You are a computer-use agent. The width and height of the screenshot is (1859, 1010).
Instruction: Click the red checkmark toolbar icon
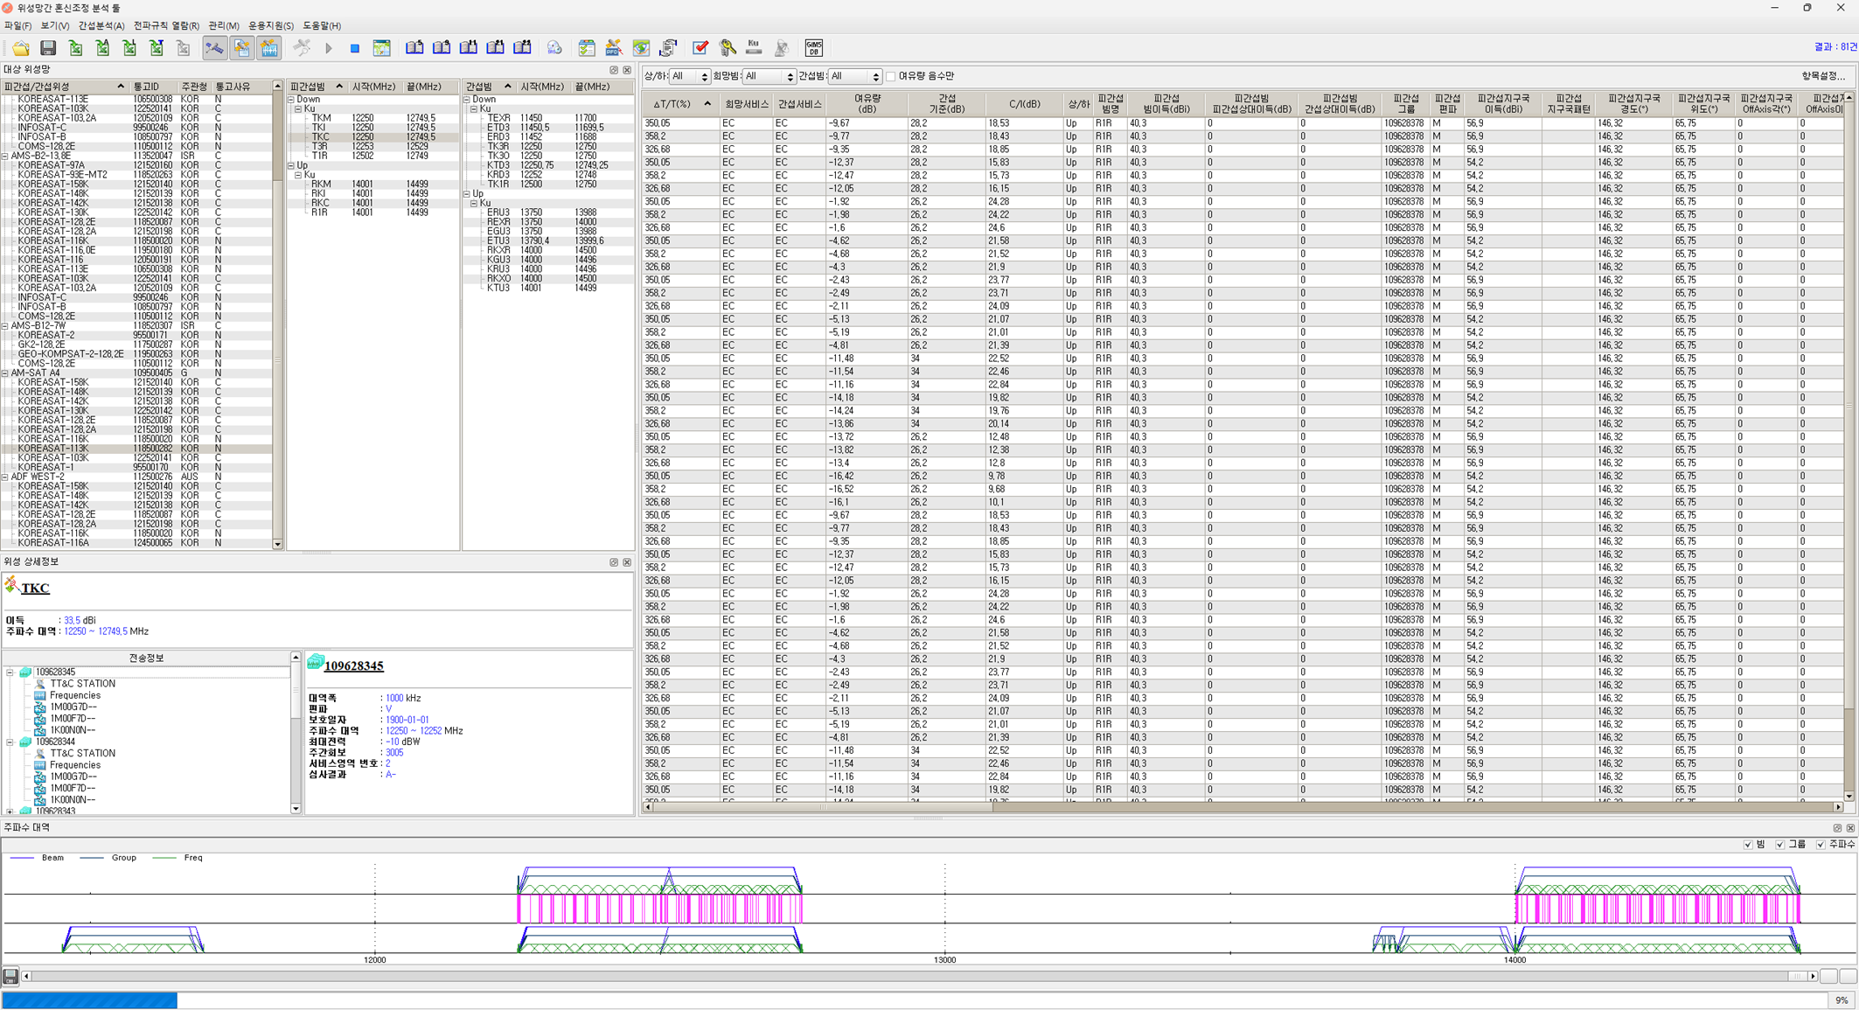tap(700, 48)
